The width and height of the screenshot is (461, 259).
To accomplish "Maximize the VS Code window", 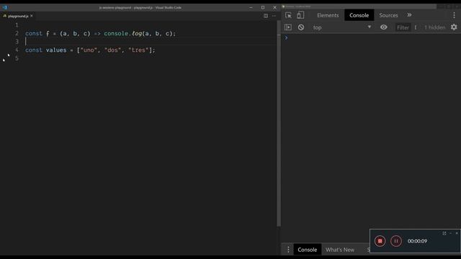I will tap(263, 7).
